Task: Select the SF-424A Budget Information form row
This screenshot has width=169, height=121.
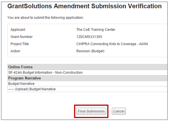Action: (45, 73)
